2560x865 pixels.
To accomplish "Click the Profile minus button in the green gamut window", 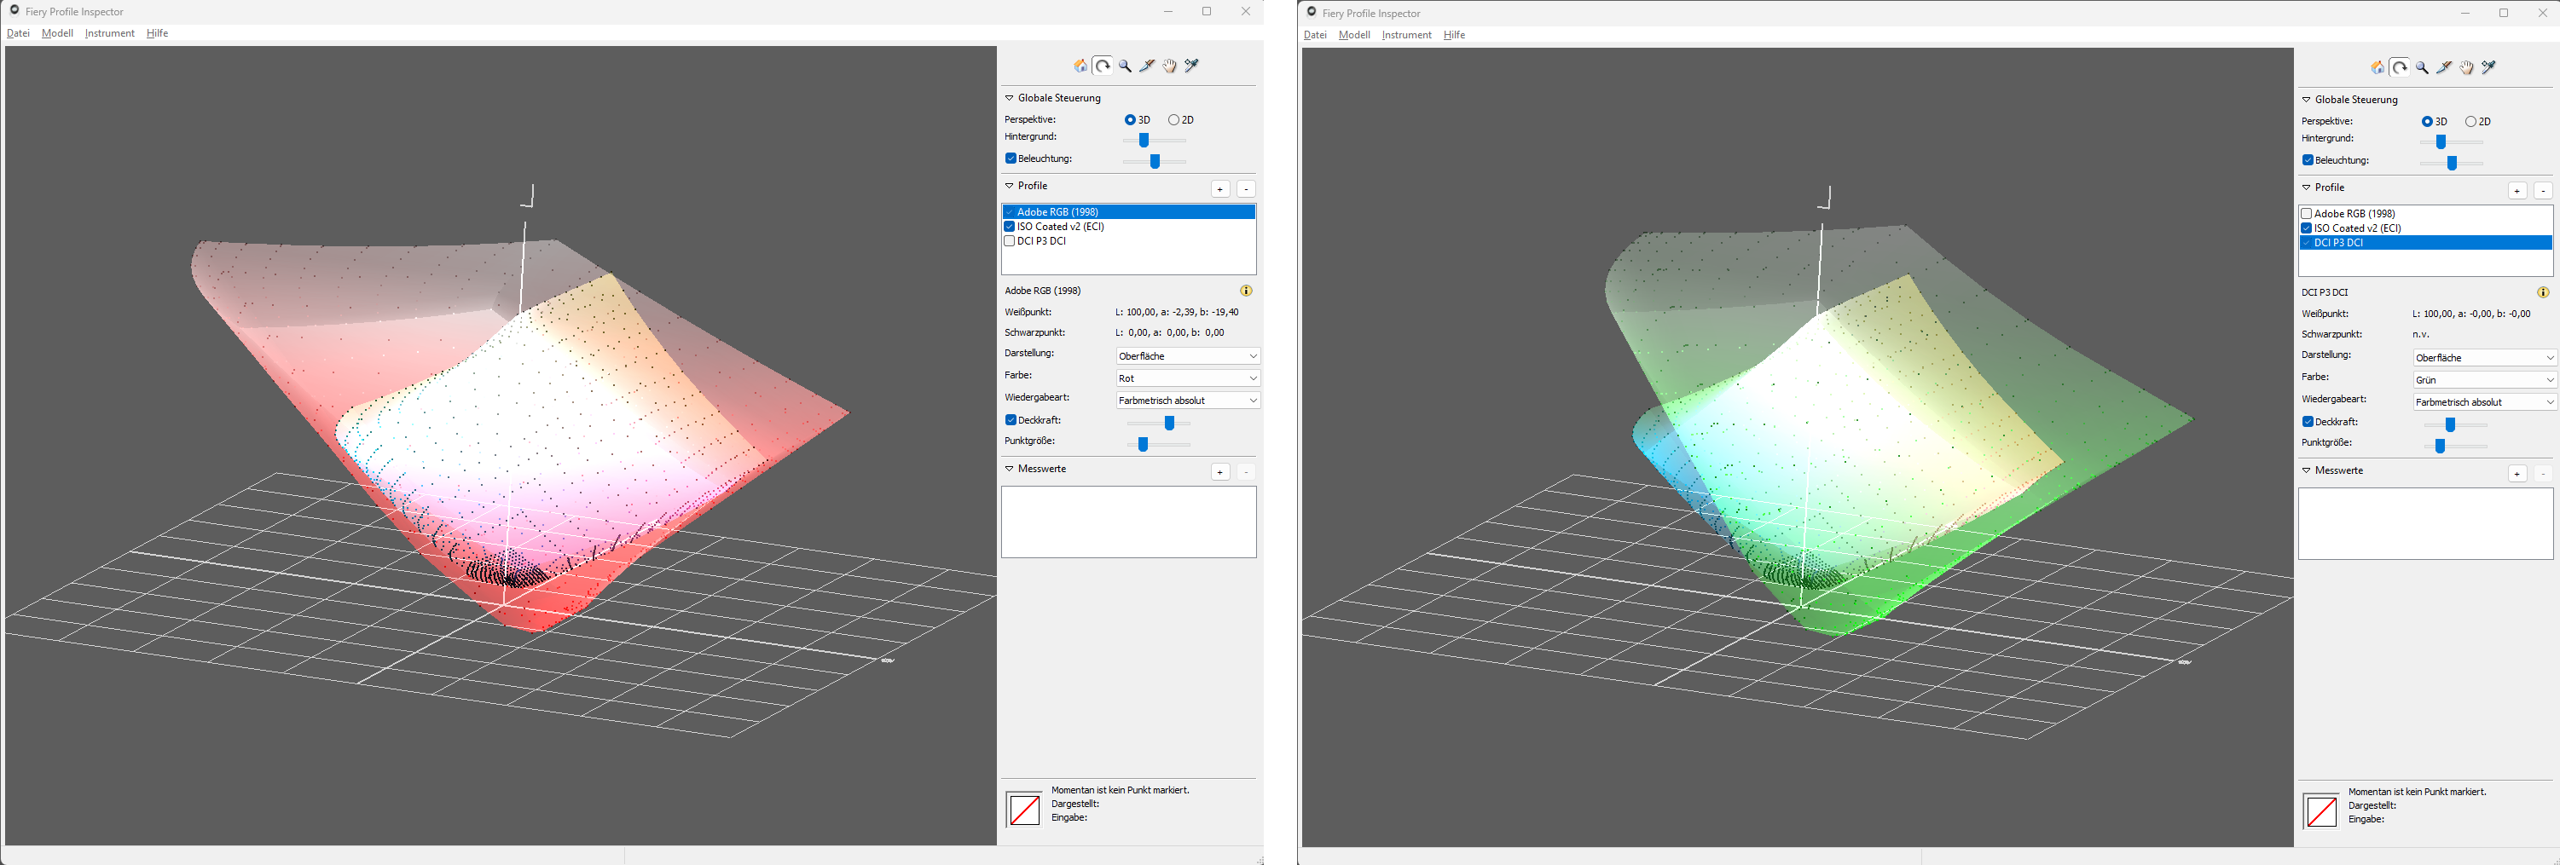I will tap(2542, 191).
